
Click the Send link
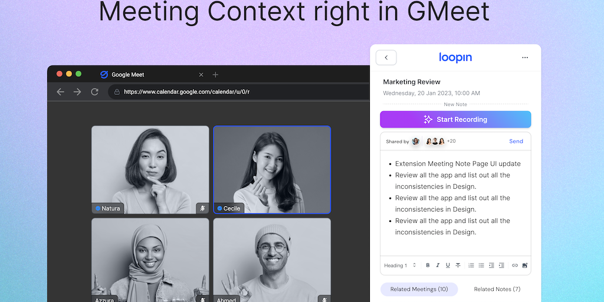click(x=516, y=142)
